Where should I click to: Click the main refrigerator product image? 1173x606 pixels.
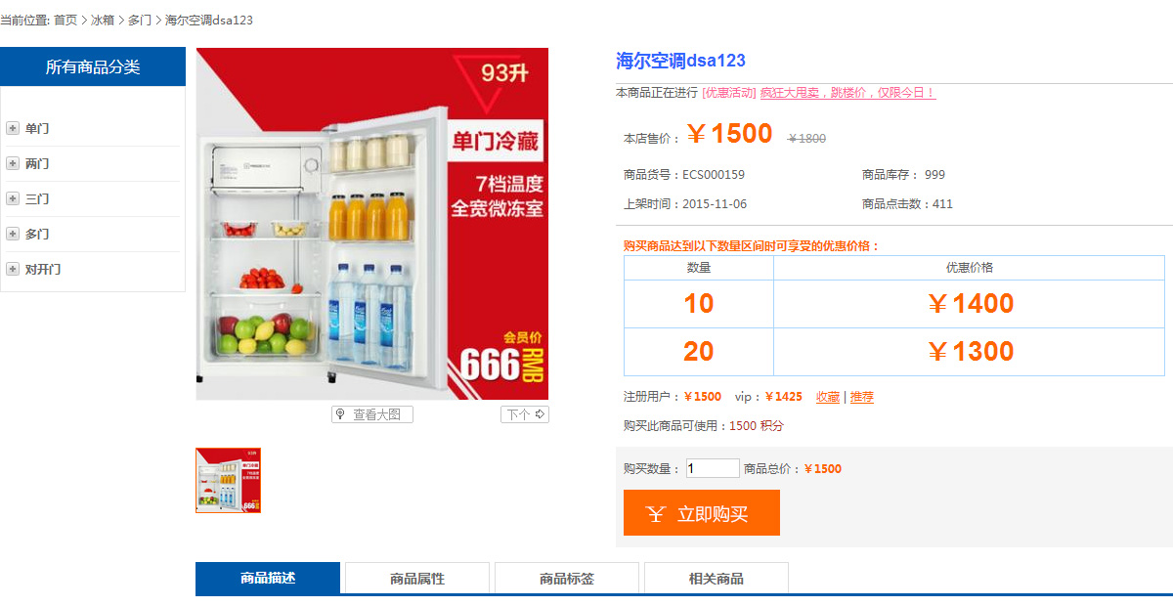tap(372, 224)
